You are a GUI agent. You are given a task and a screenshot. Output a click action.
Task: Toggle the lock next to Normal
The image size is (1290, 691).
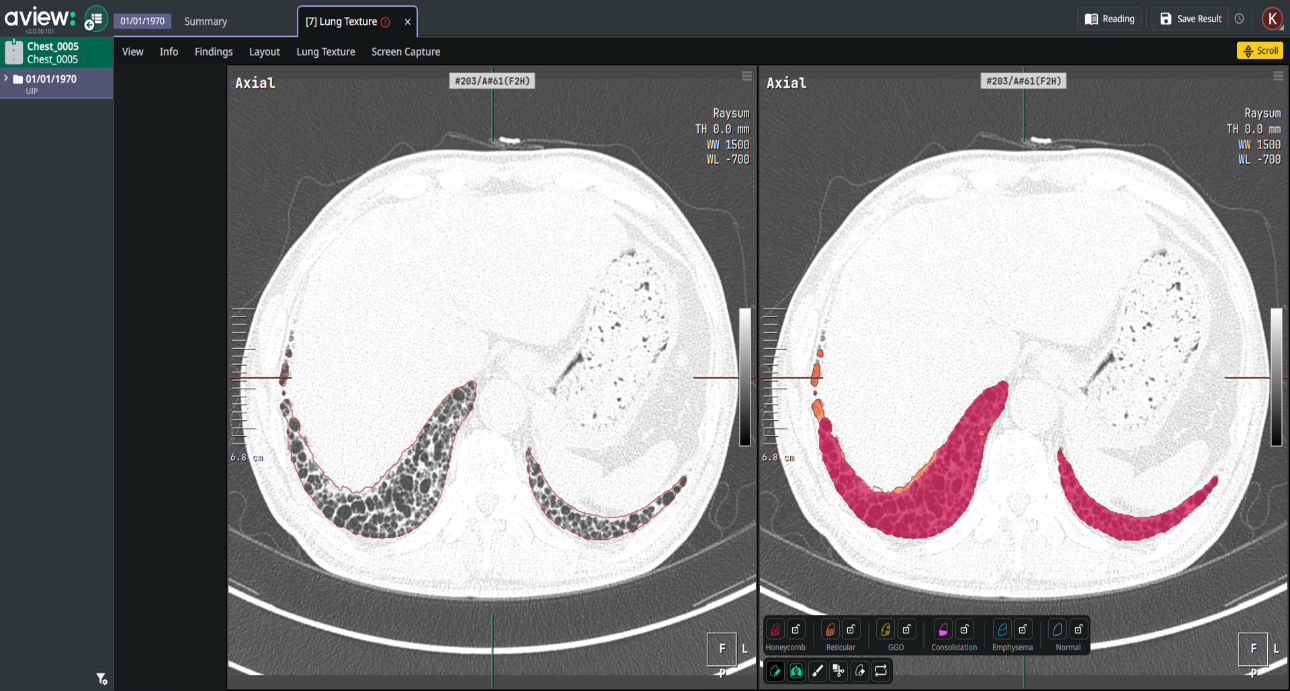[x=1079, y=630]
